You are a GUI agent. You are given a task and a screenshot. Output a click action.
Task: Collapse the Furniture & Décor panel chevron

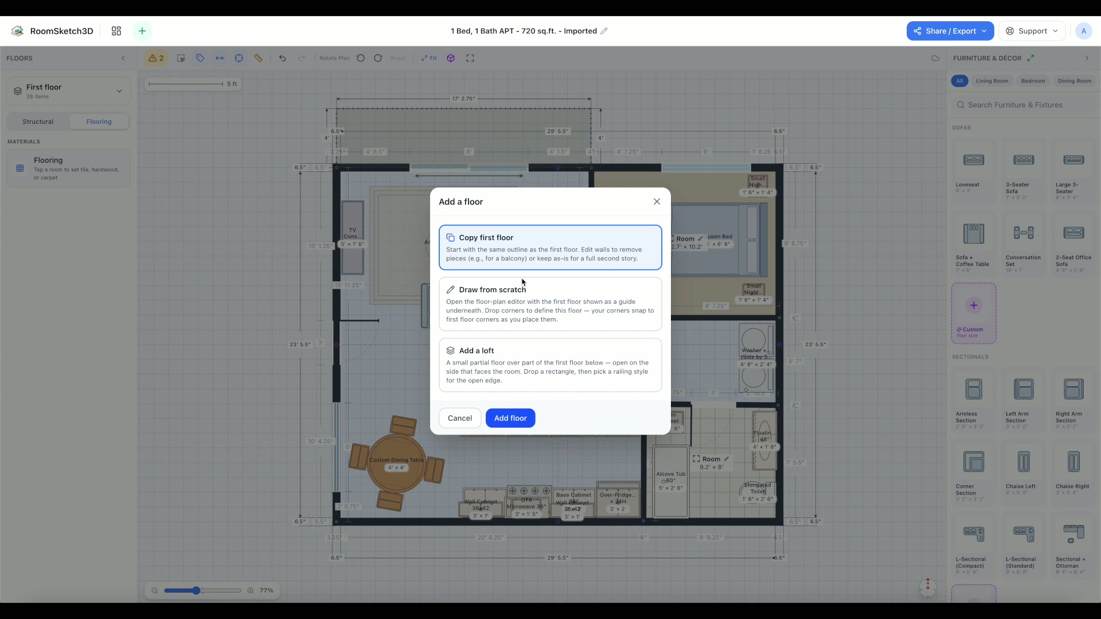pos(1087,58)
